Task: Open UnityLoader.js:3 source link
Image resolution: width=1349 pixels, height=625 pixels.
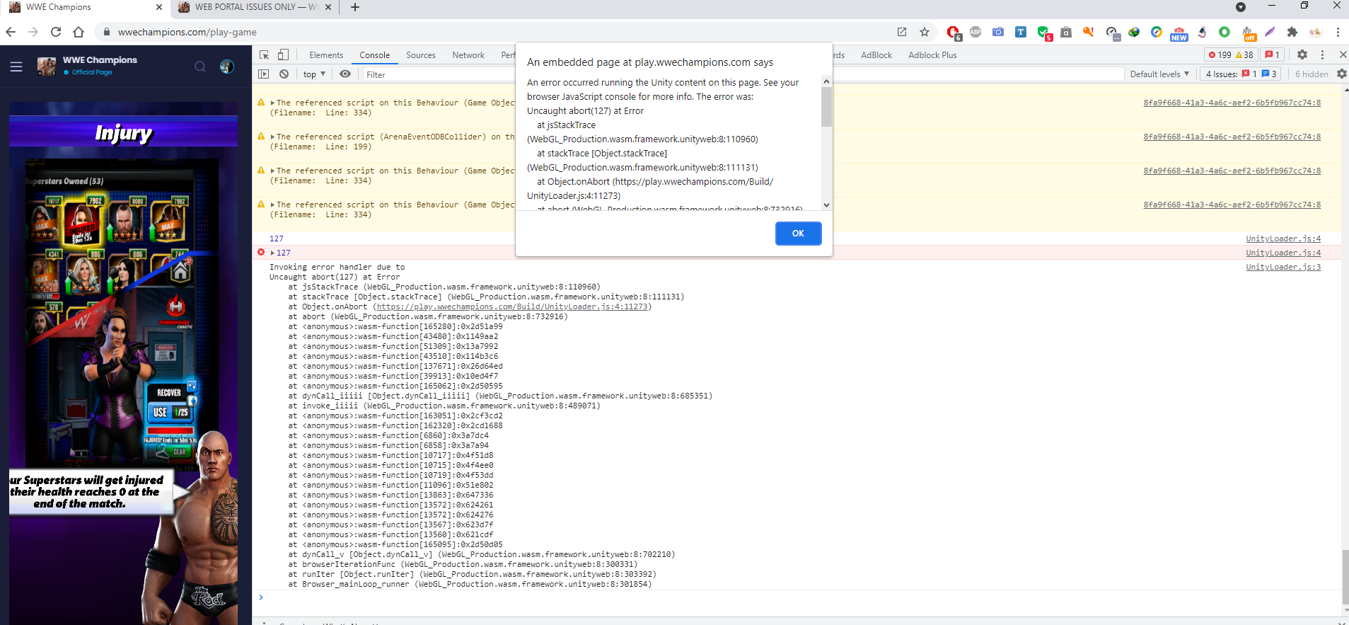Action: [x=1283, y=267]
